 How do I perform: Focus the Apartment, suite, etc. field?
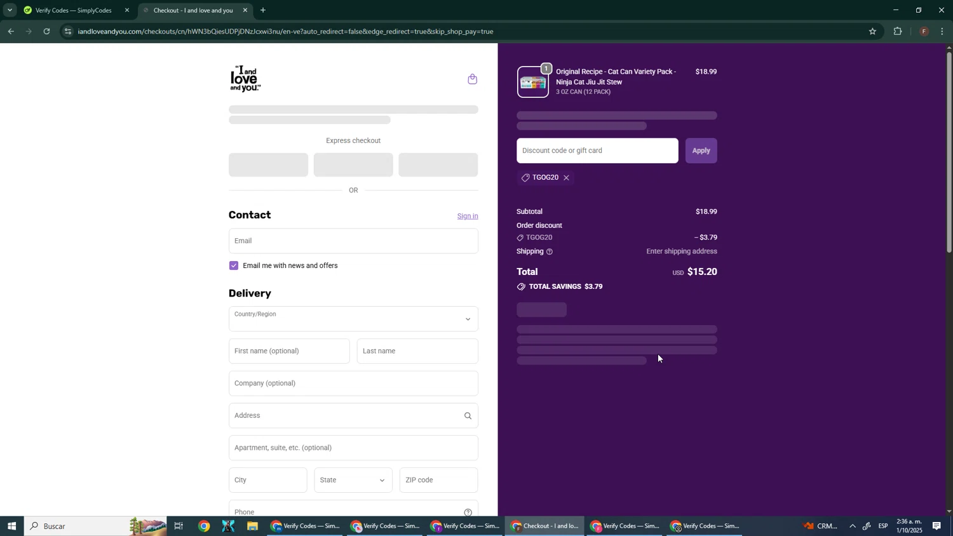click(x=353, y=448)
